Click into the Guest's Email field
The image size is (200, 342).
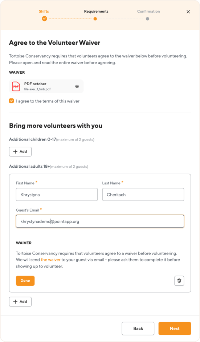(x=100, y=221)
